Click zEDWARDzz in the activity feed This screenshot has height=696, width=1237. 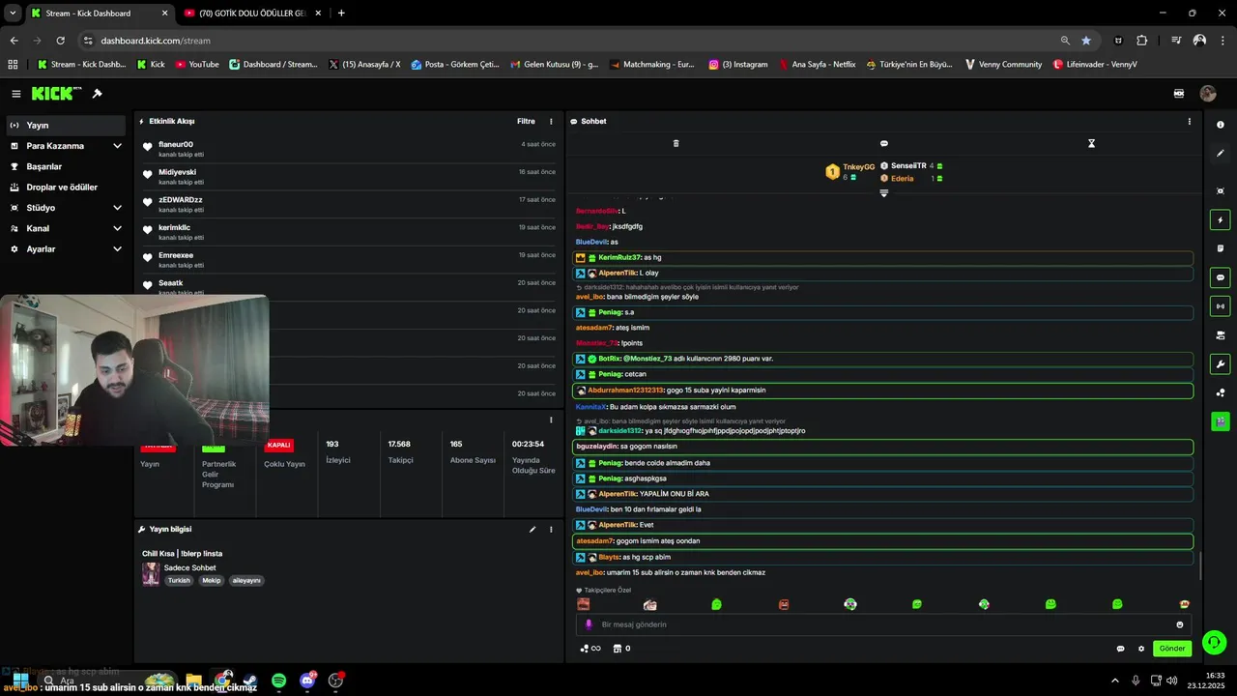[181, 199]
